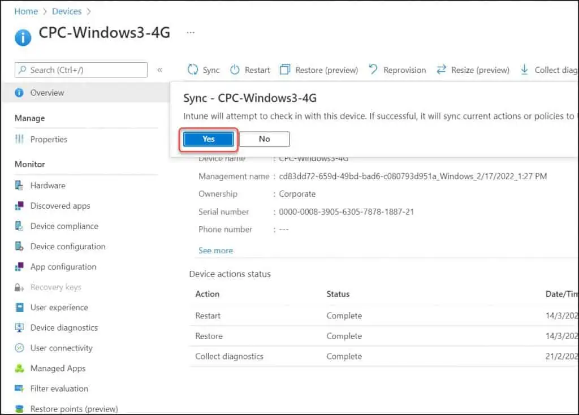The width and height of the screenshot is (579, 415).
Task: Click the Corporate ownership value
Action: 297,194
